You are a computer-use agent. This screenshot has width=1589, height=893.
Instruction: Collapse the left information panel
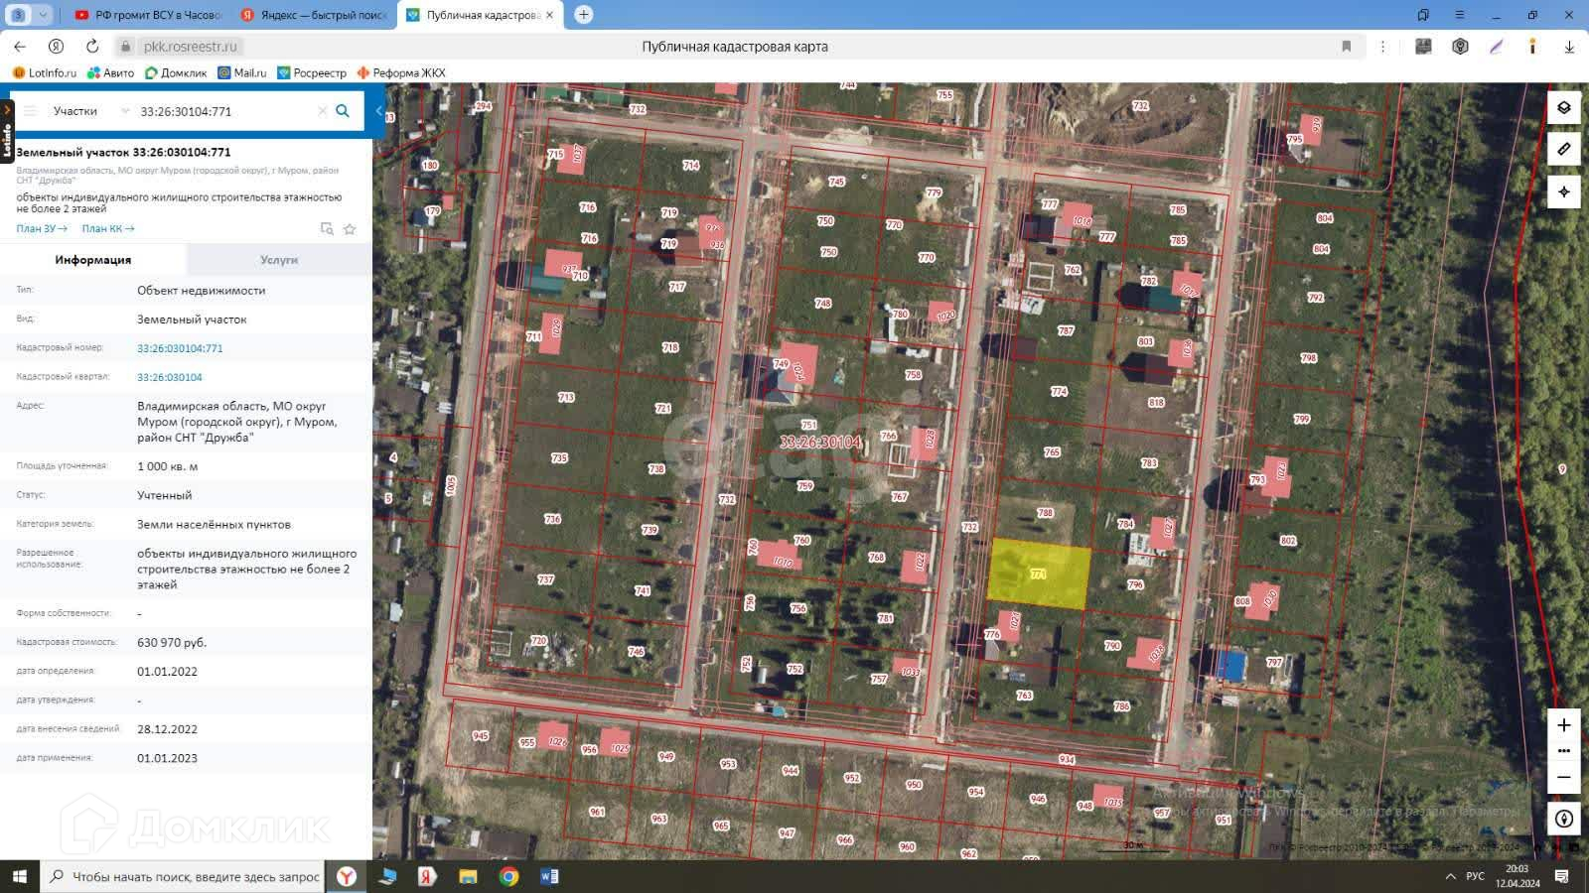click(x=378, y=111)
